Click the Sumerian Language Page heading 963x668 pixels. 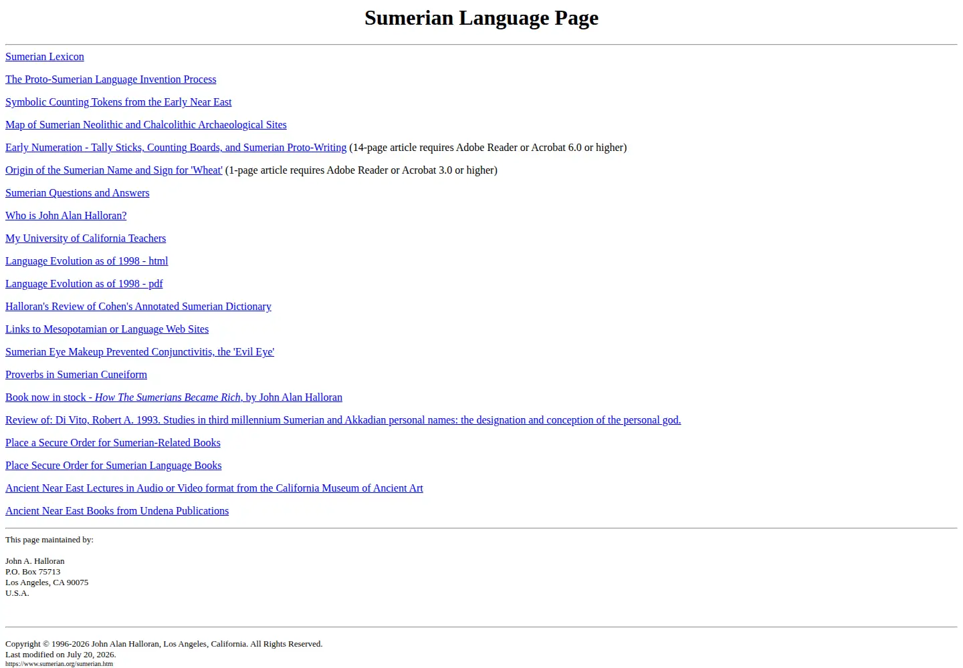click(481, 18)
